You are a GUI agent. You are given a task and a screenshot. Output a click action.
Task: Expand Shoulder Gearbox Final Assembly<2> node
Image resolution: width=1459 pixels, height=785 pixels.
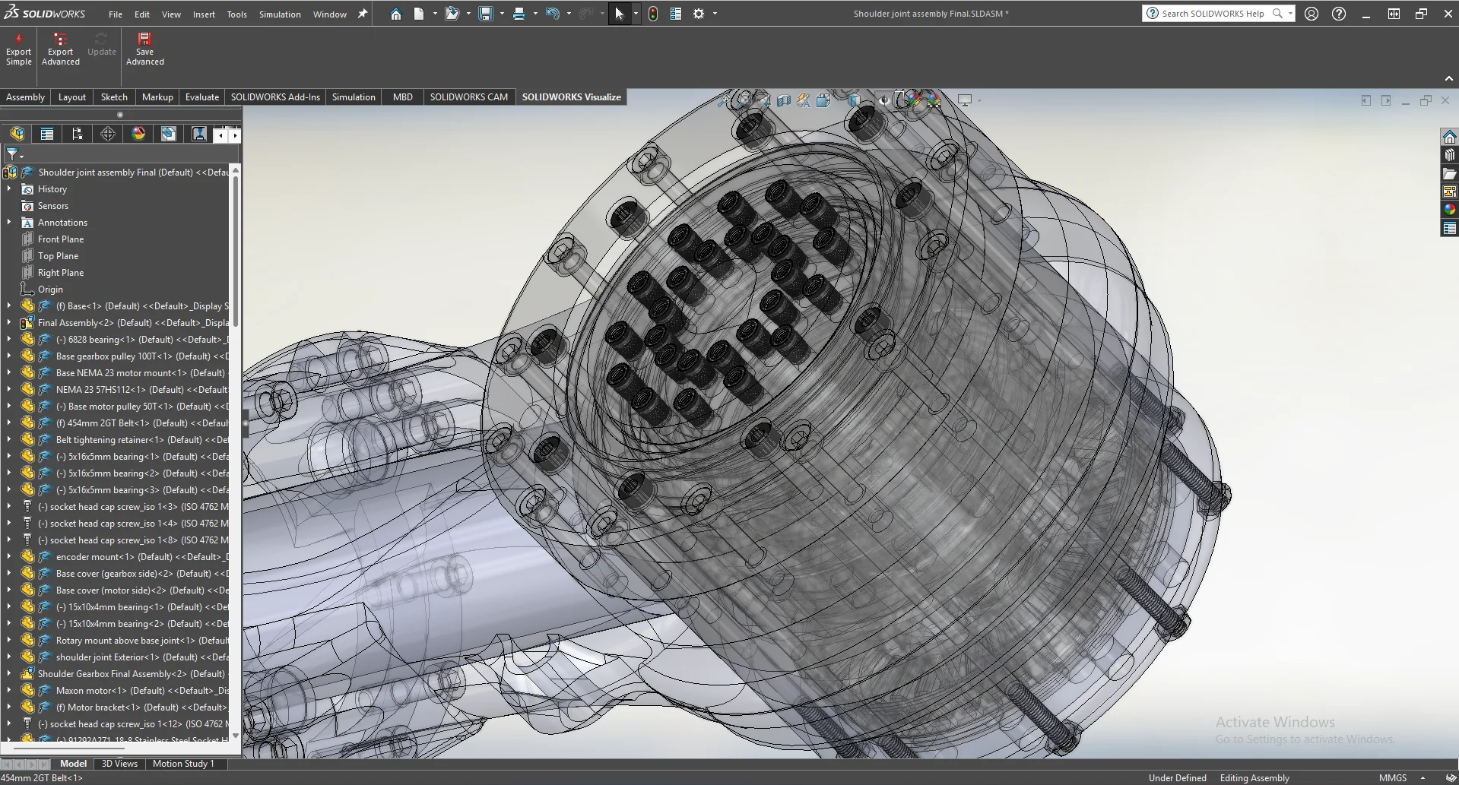pyautogui.click(x=9, y=673)
